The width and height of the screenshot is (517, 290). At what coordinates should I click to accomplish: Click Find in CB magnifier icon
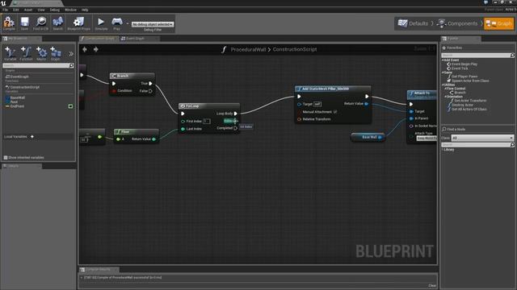click(x=41, y=23)
